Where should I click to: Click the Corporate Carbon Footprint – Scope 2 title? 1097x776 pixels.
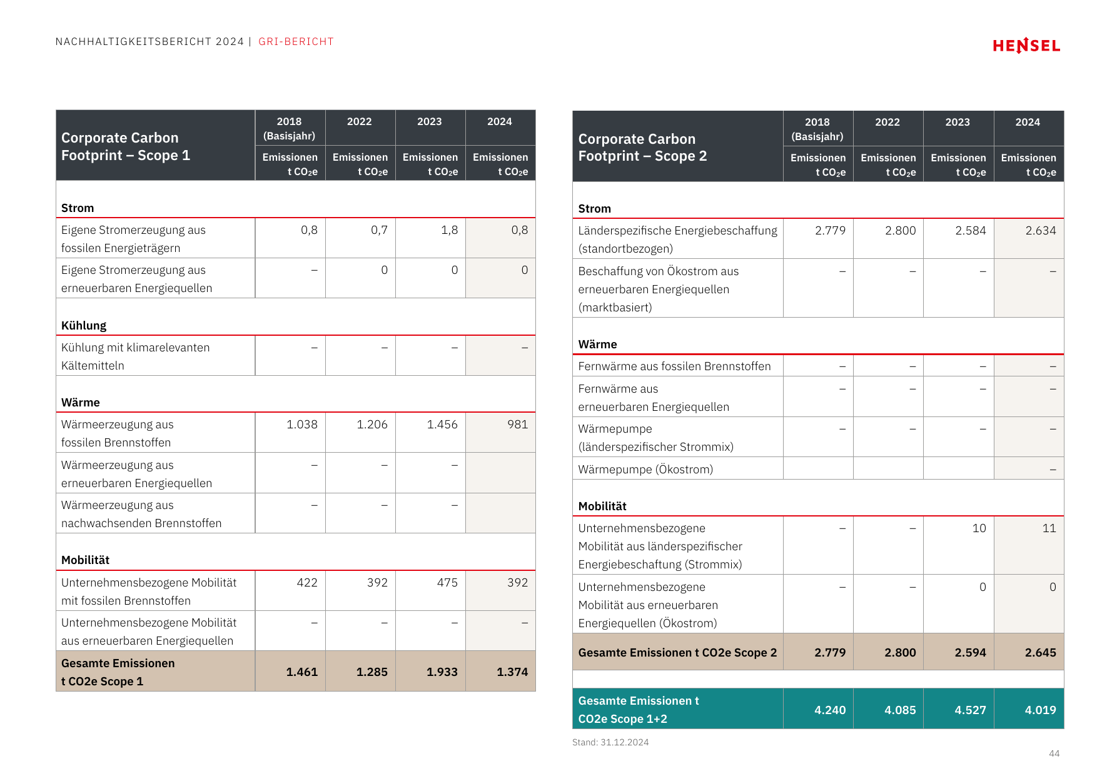pyautogui.click(x=642, y=148)
